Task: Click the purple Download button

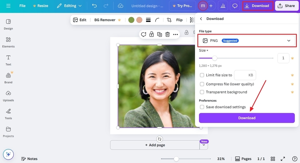Action: click(247, 118)
